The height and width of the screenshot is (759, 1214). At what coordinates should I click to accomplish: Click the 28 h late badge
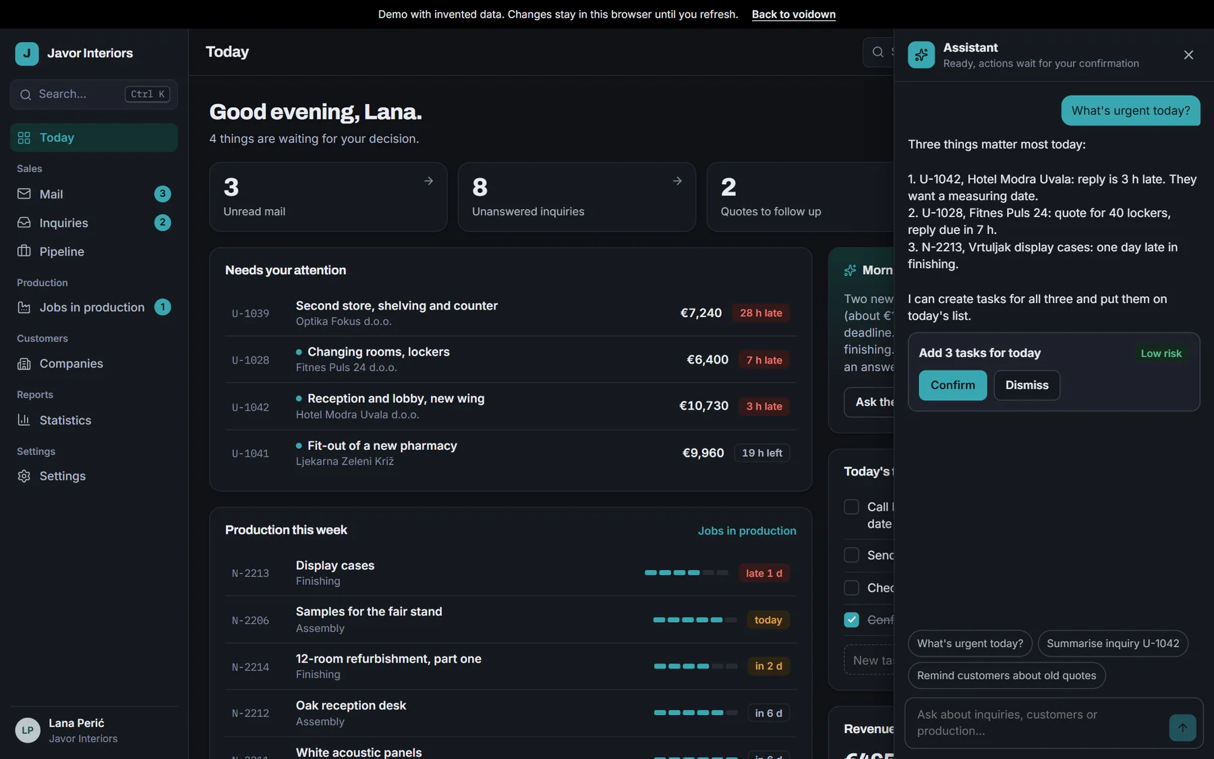(x=761, y=313)
